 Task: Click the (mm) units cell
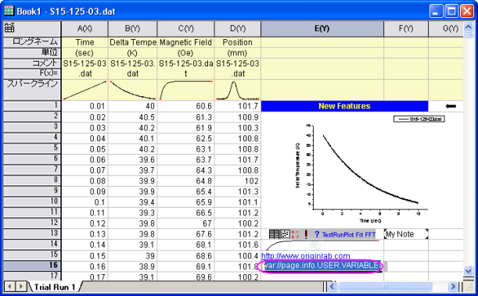click(x=238, y=53)
